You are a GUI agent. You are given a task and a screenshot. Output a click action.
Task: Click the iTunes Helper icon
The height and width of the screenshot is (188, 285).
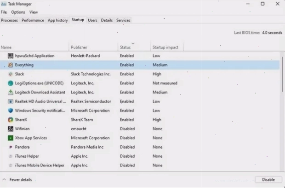point(11,156)
